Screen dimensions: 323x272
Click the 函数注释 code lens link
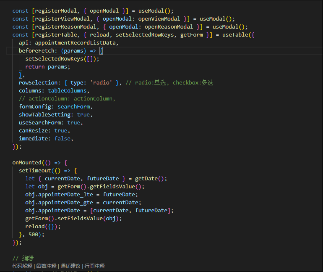[46, 266]
